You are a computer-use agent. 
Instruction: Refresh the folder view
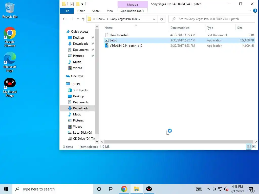162,19
